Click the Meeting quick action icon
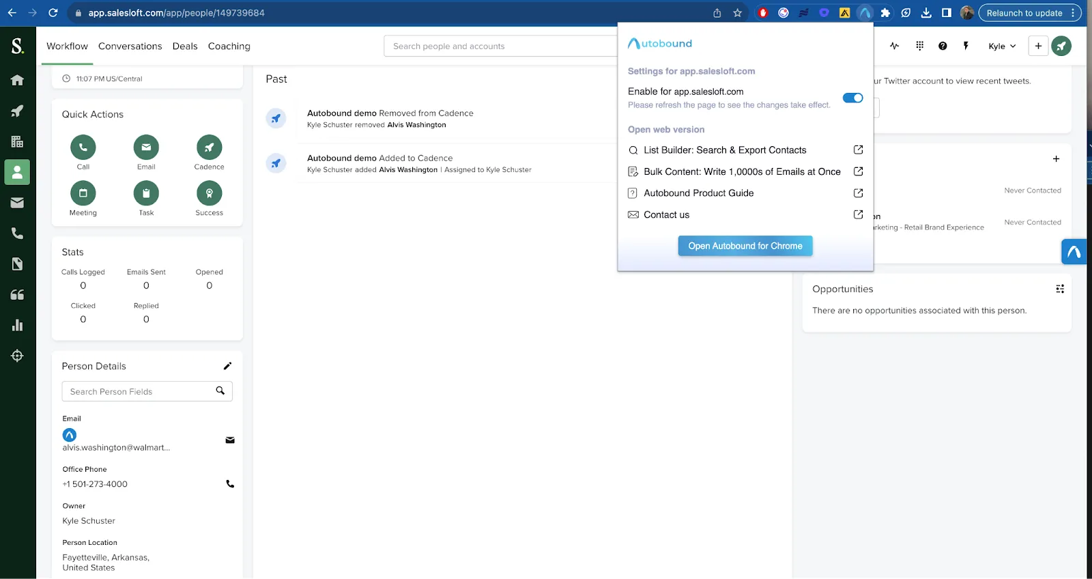Viewport: 1092px width, 579px height. pyautogui.click(x=83, y=193)
